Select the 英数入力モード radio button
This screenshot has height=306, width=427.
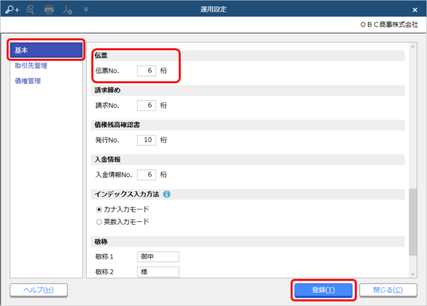pyautogui.click(x=99, y=222)
